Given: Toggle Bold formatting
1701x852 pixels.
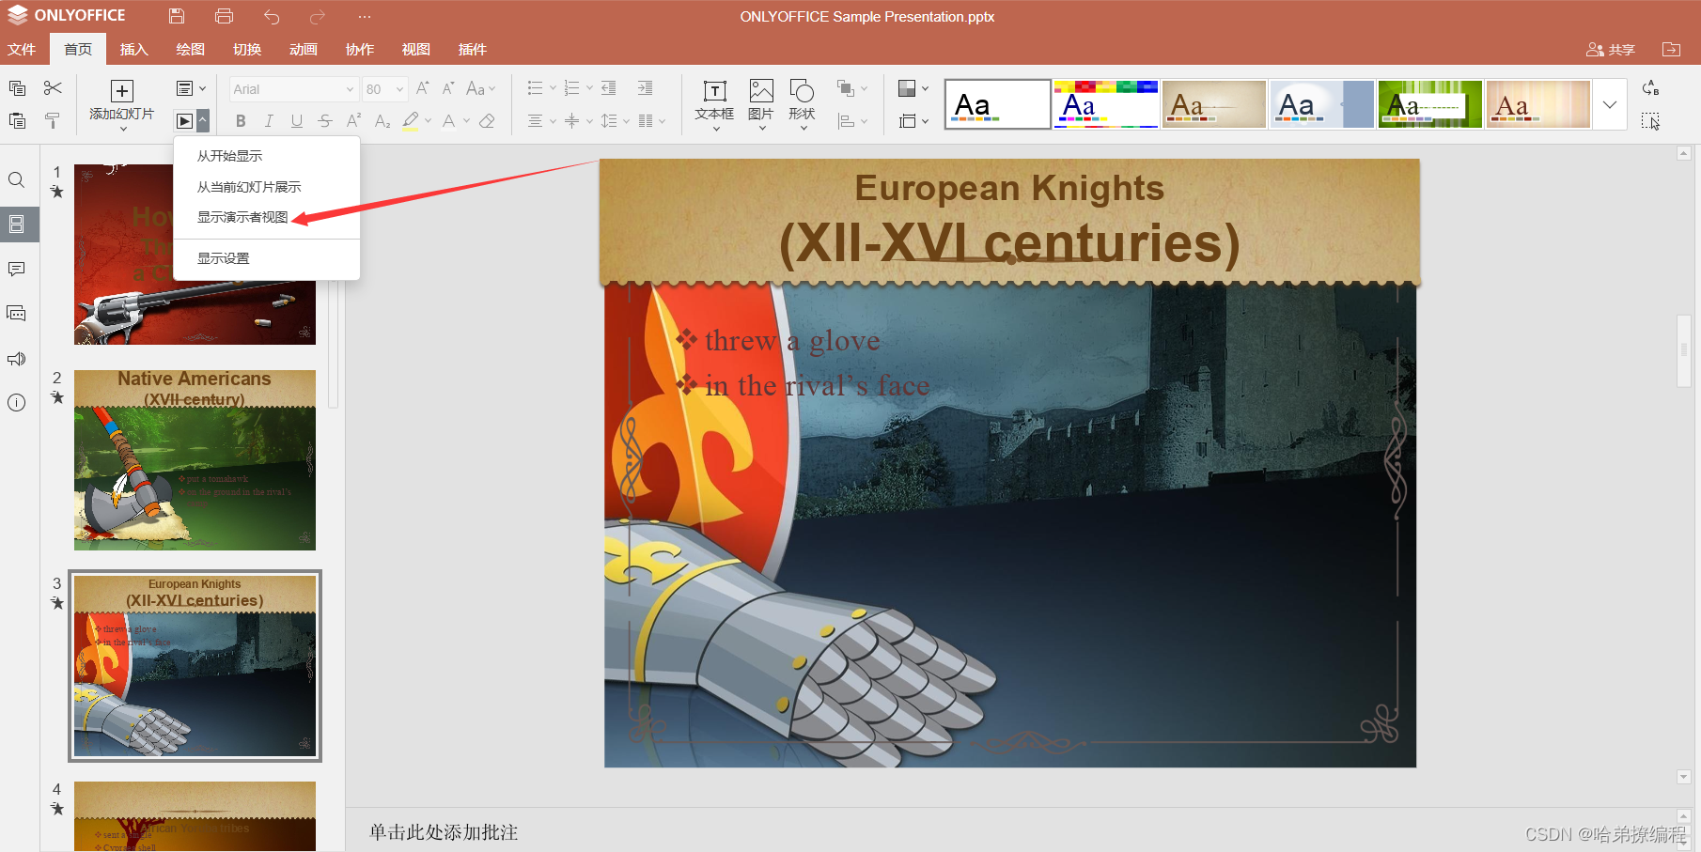Looking at the screenshot, I should 241,120.
